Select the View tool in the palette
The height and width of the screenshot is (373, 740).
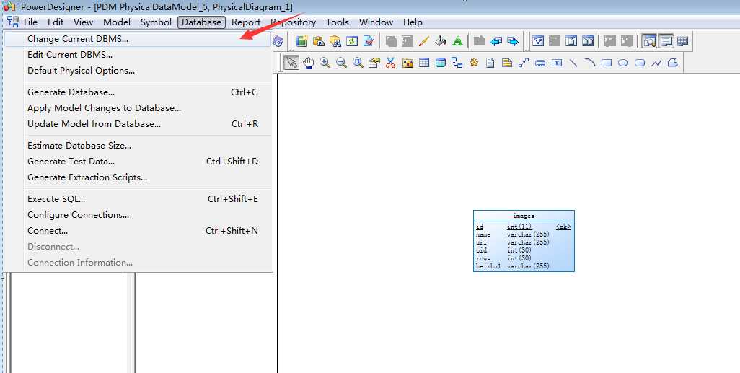tap(440, 62)
